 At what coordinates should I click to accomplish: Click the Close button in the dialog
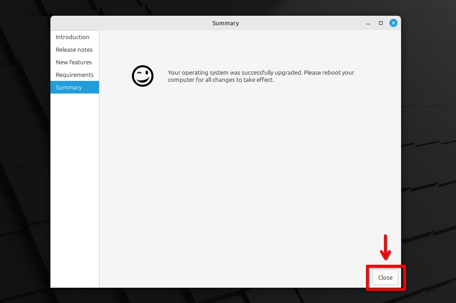pos(385,277)
